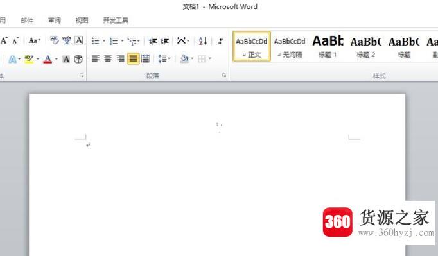Click the Bullets list icon
The image size is (438, 256).
click(96, 41)
